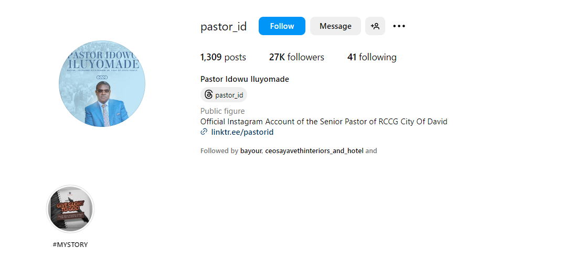
Task: Click the Official Instagram Account bio text
Action: tap(324, 122)
